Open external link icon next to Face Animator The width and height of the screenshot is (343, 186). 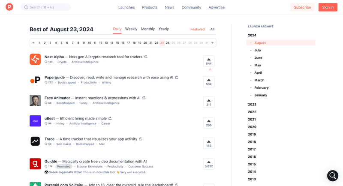144,98
